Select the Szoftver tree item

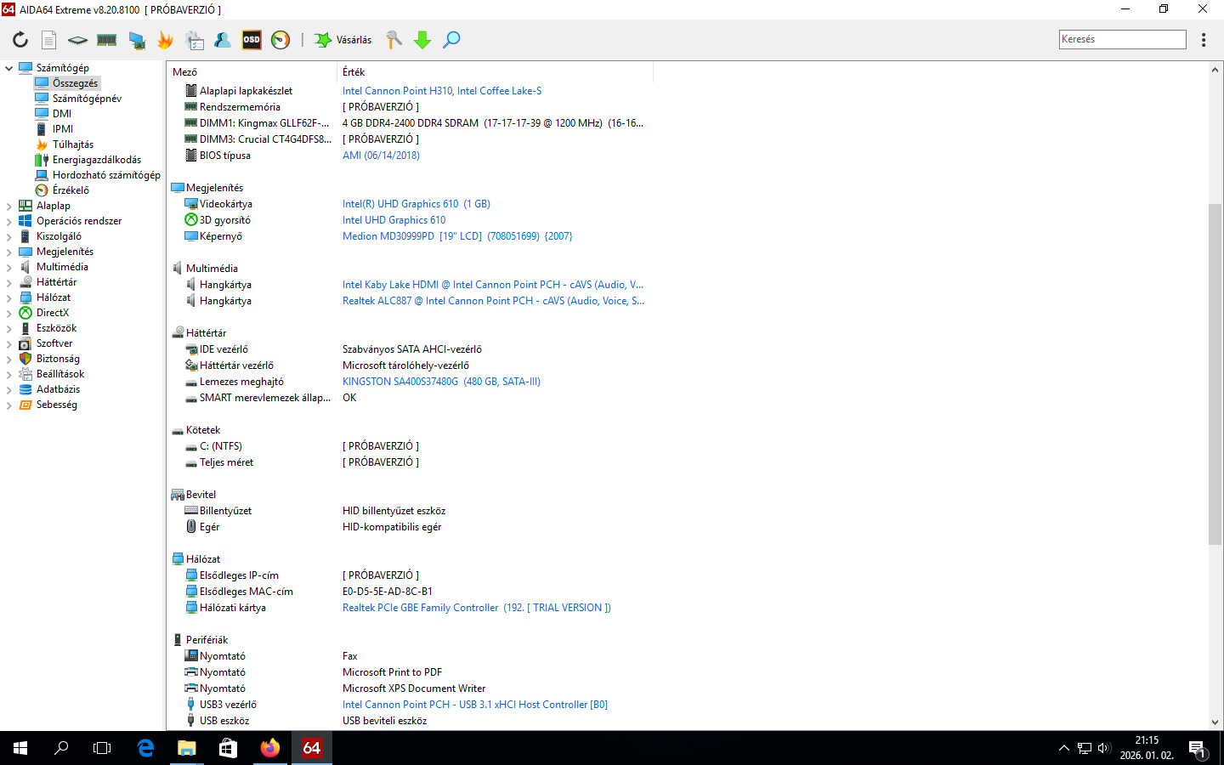[54, 343]
